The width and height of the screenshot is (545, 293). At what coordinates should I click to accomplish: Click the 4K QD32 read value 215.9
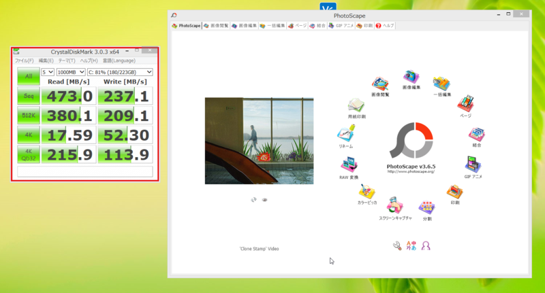point(69,154)
